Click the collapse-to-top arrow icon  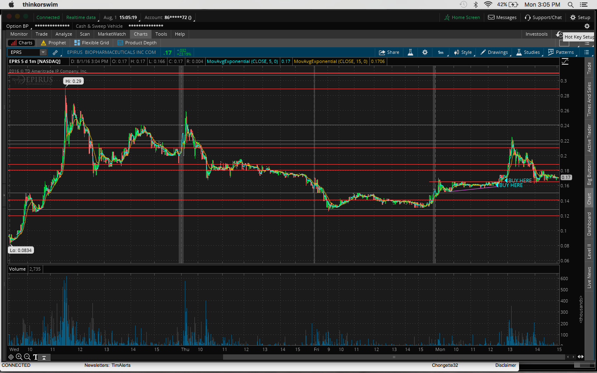click(x=44, y=357)
